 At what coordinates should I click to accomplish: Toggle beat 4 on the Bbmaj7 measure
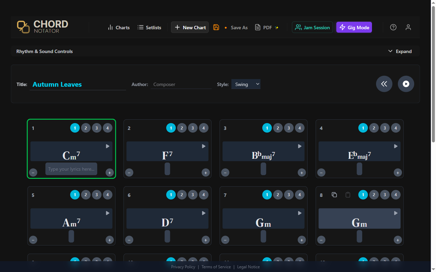click(299, 128)
